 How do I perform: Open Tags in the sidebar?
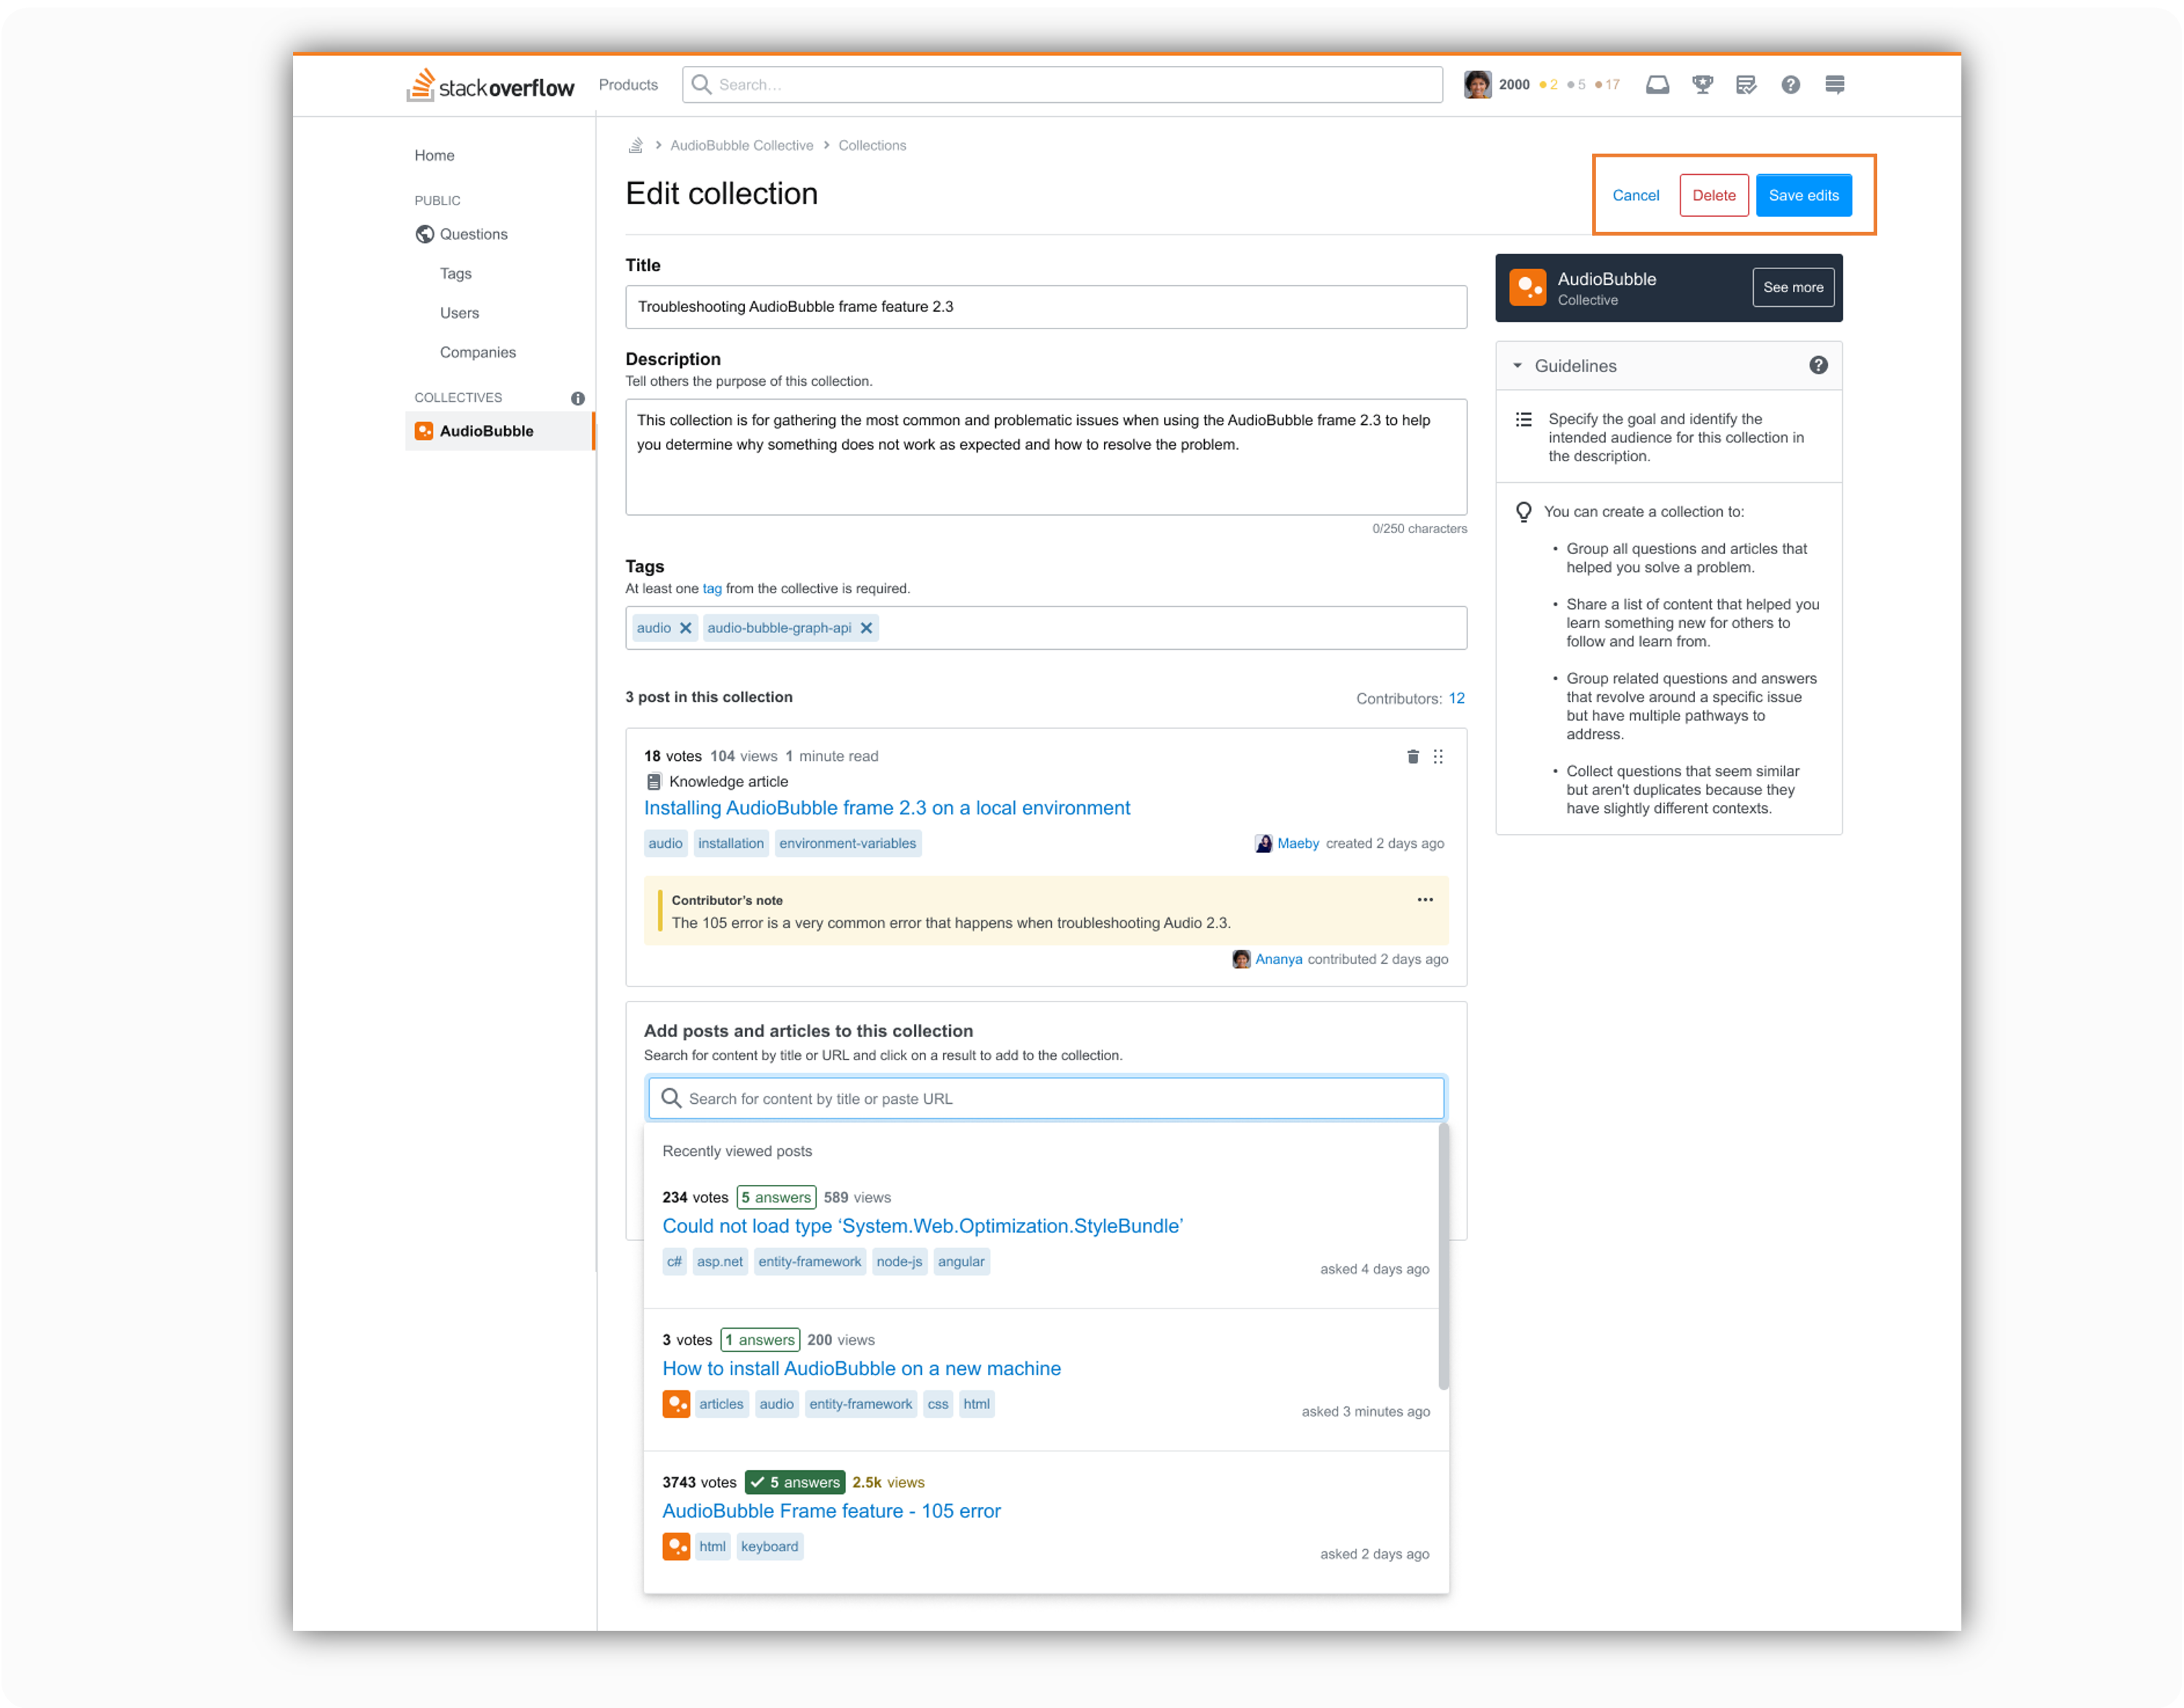coord(455,273)
